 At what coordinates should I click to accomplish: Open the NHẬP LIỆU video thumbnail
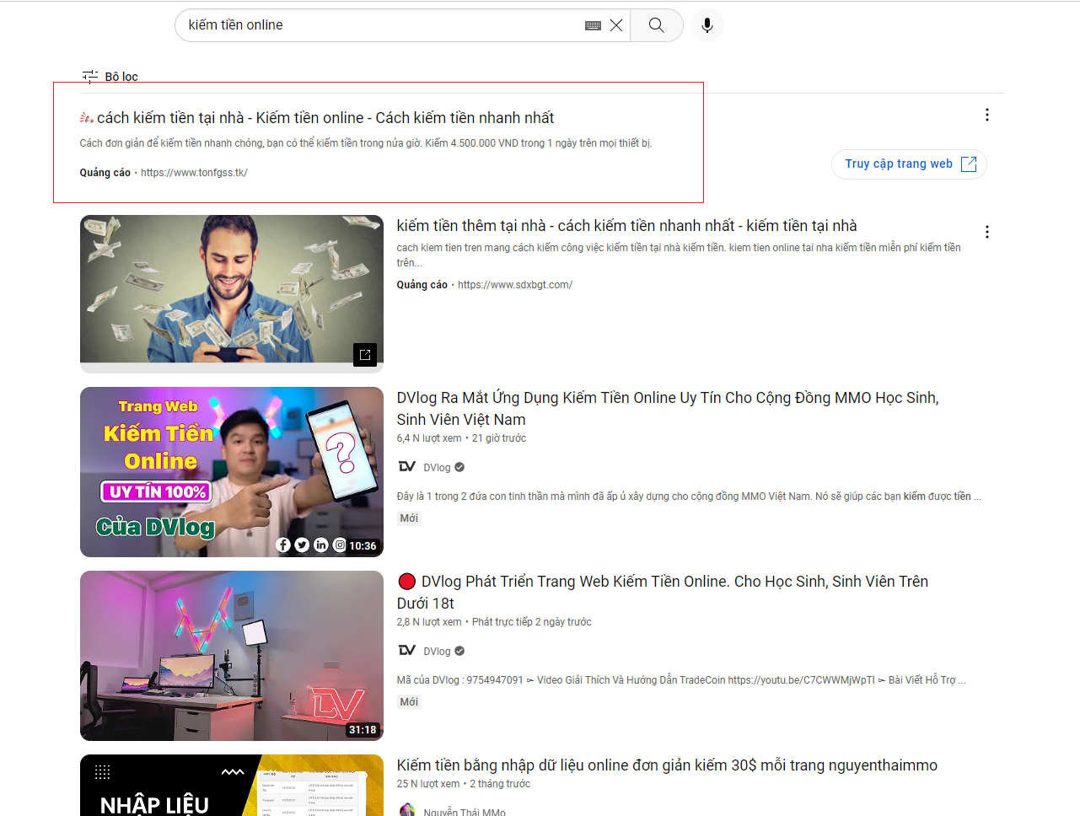[232, 785]
